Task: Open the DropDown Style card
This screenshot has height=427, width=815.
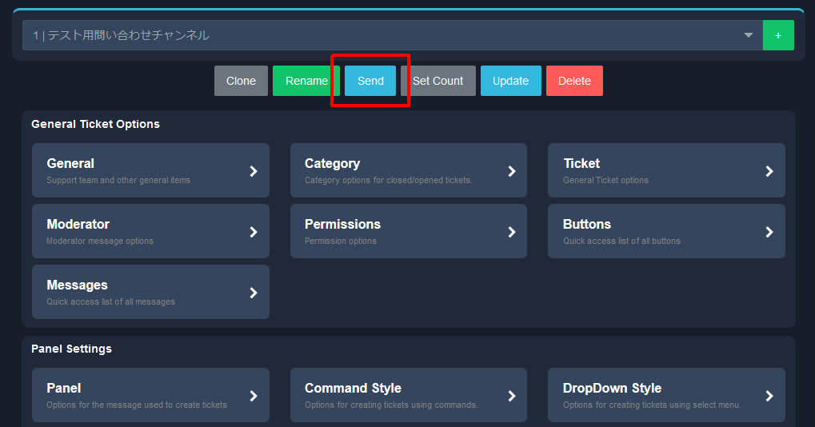Action: [666, 395]
